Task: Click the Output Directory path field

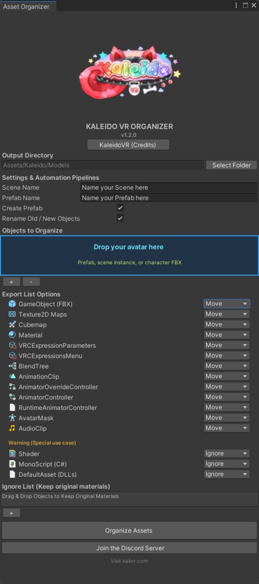Action: pos(103,165)
